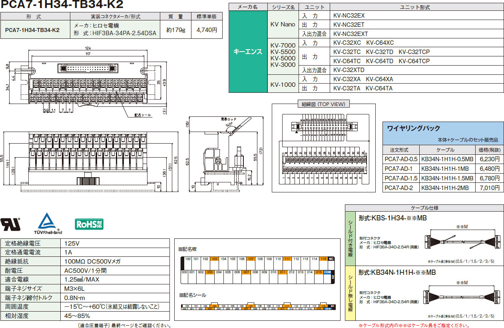Click the 4,740円 standard price

tap(207, 30)
